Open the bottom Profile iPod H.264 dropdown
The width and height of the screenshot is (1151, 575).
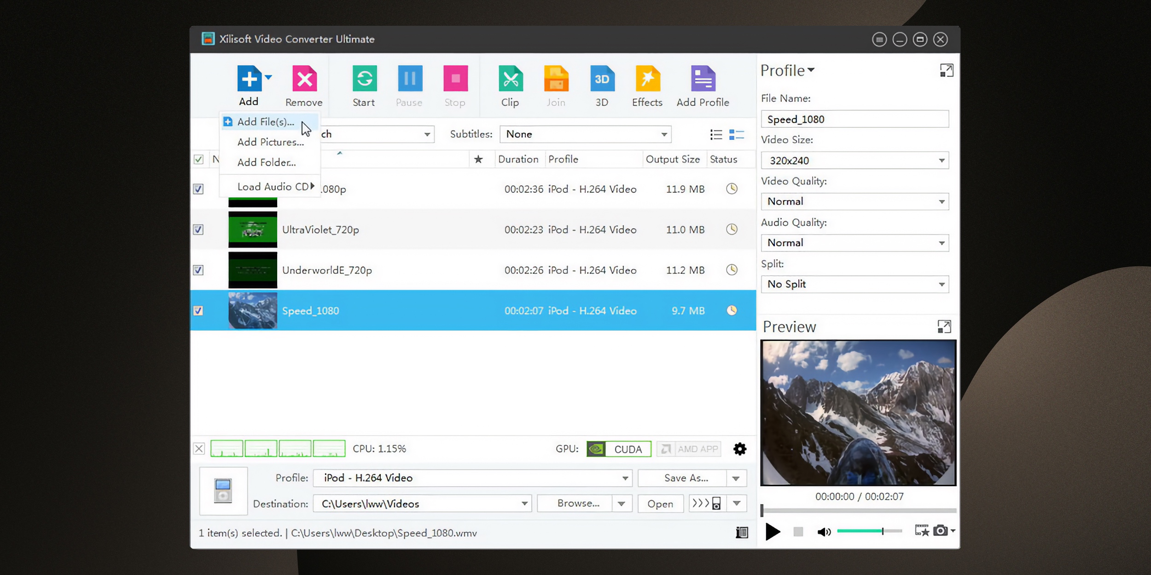click(472, 478)
